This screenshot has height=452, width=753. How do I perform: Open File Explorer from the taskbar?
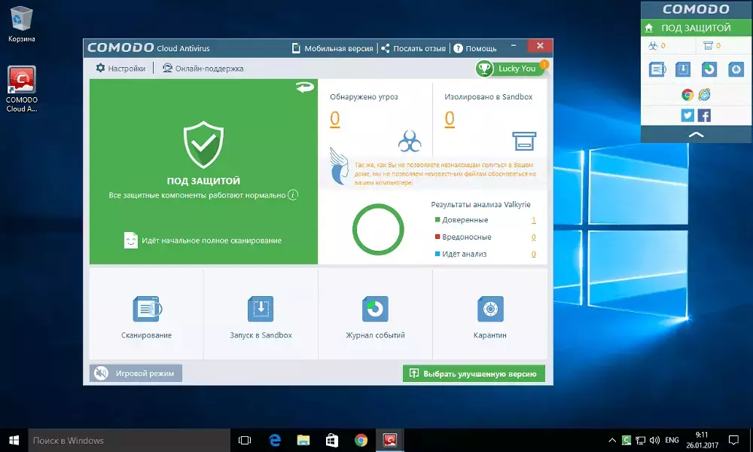[303, 440]
